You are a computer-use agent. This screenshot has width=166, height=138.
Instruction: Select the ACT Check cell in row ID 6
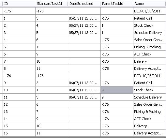point(149,54)
